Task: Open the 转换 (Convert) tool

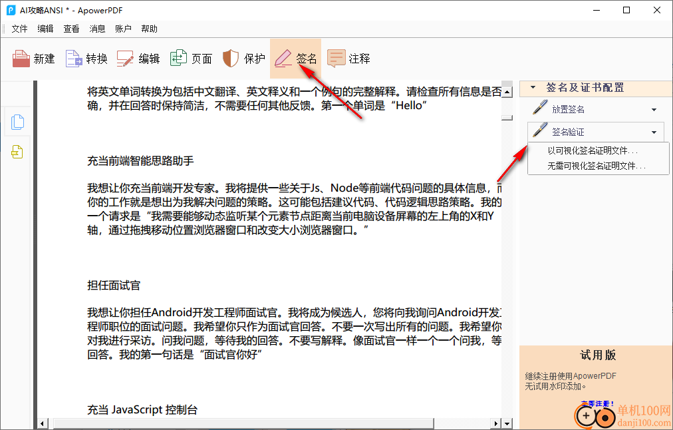Action: tap(86, 59)
